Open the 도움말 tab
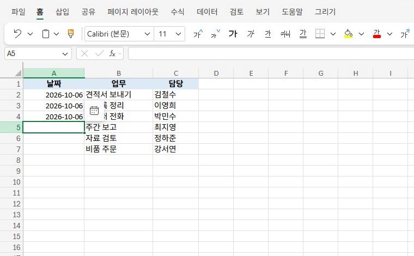 point(292,12)
